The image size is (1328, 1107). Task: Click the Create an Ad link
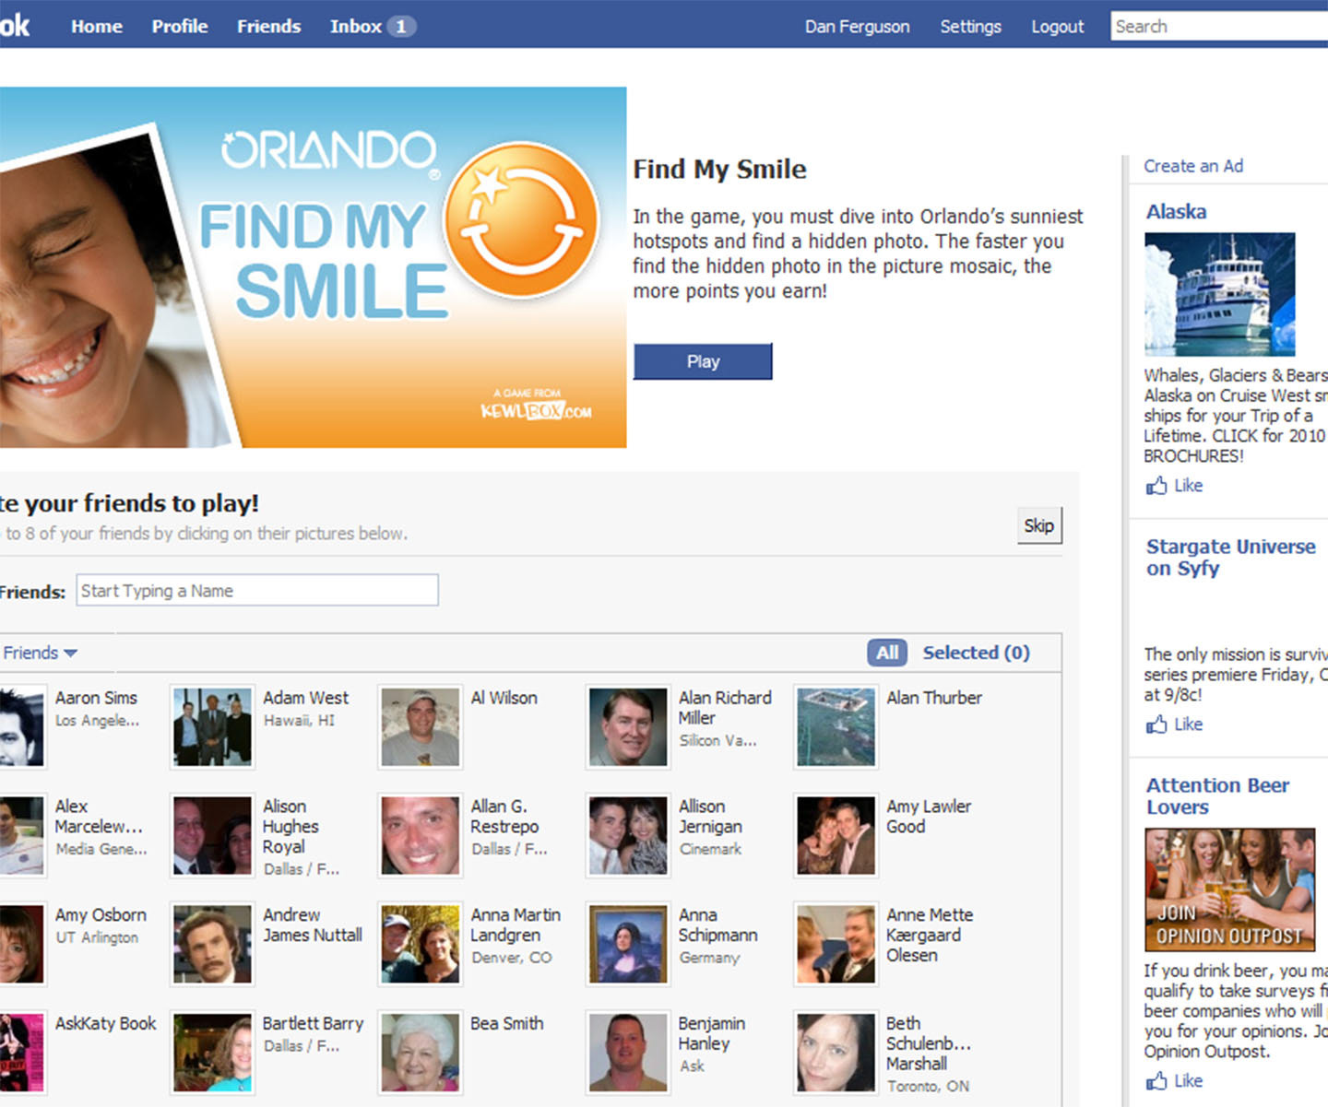tap(1193, 166)
